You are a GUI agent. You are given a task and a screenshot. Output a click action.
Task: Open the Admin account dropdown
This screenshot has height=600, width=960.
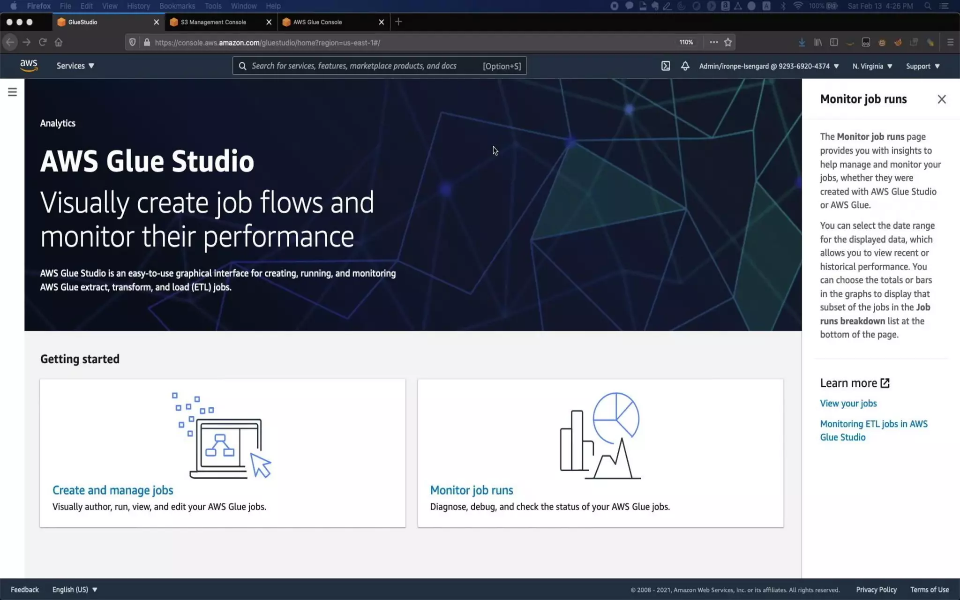point(769,66)
